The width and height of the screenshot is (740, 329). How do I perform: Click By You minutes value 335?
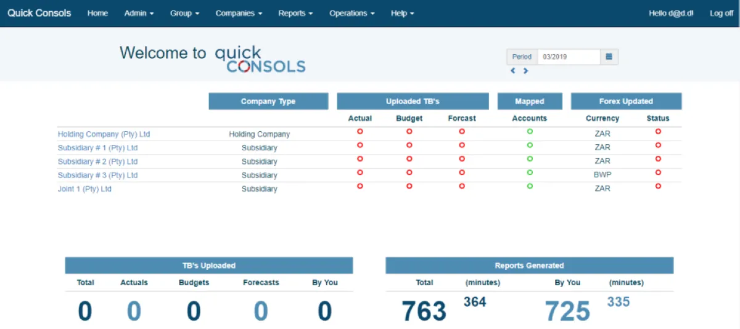coord(619,302)
